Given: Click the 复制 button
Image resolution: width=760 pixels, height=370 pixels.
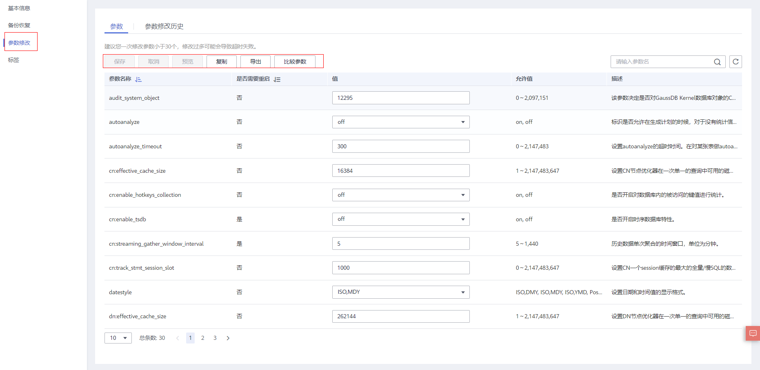Looking at the screenshot, I should coord(222,62).
